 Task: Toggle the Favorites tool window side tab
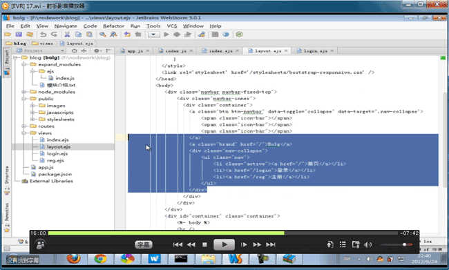(7, 218)
